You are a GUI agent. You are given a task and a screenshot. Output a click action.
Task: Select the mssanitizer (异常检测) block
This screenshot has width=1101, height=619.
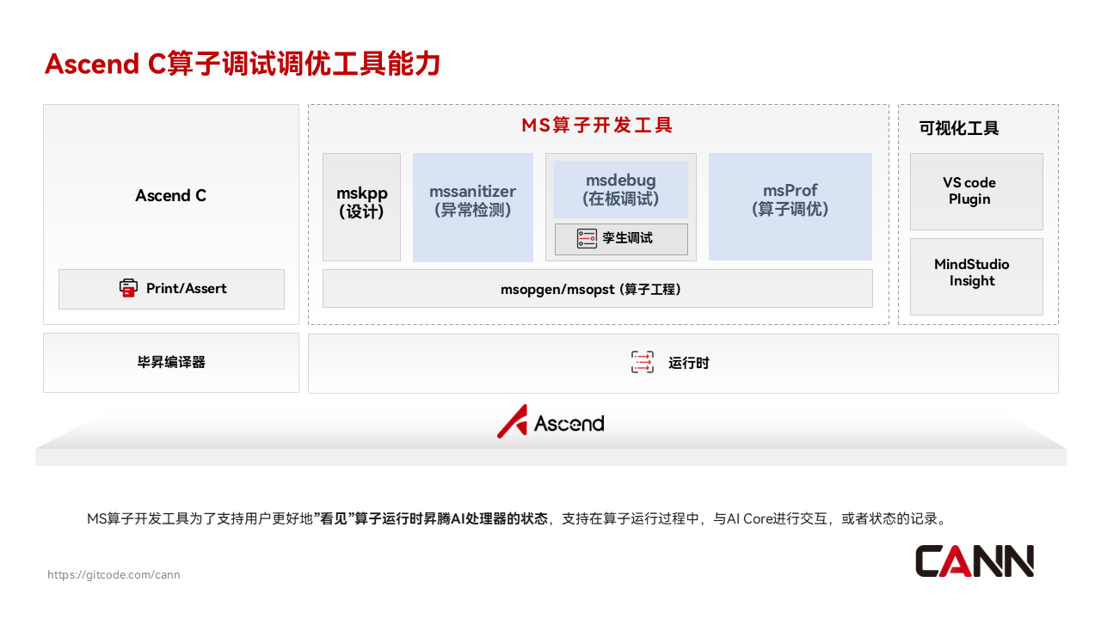tap(473, 207)
